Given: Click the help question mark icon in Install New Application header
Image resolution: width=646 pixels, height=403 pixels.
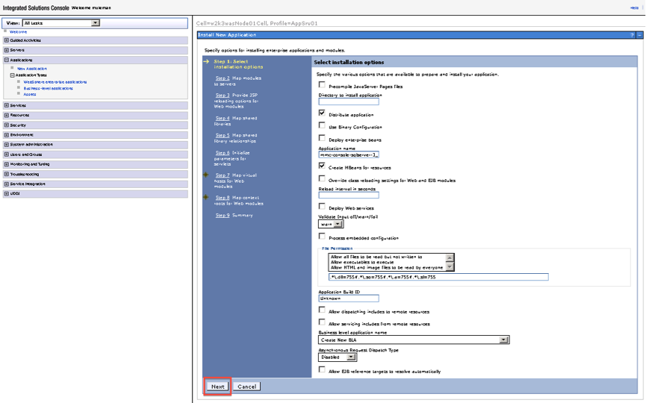Looking at the screenshot, I should pyautogui.click(x=632, y=35).
